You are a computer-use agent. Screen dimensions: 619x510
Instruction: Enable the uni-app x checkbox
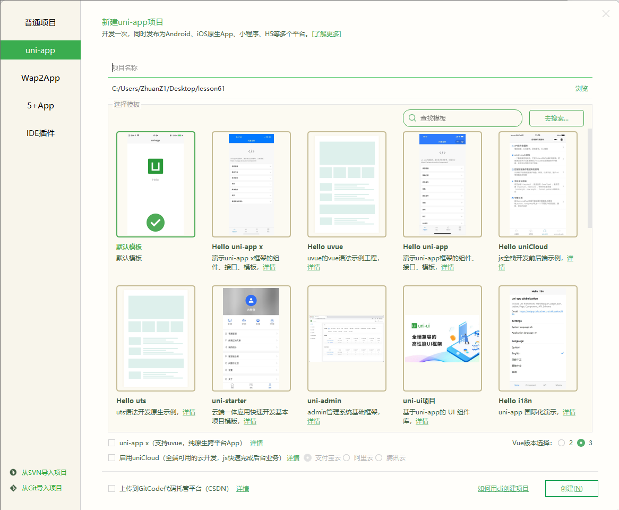click(x=111, y=443)
